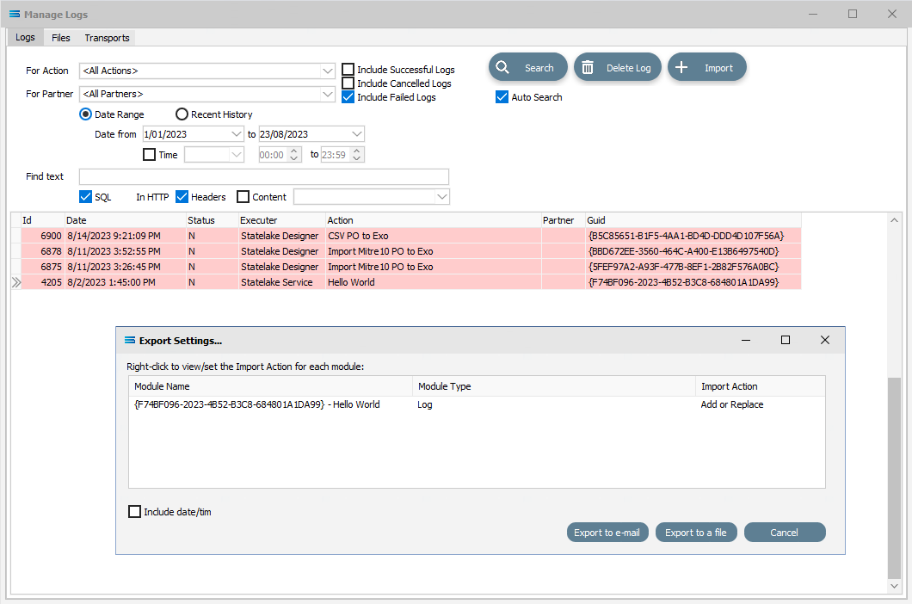The width and height of the screenshot is (912, 604).
Task: Select log row 6900 CSV PO to Exo
Action: pos(411,236)
